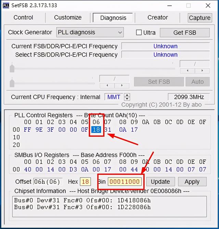This screenshot has height=229, width=219.
Task: Close the SetFSB window
Action: point(208,6)
